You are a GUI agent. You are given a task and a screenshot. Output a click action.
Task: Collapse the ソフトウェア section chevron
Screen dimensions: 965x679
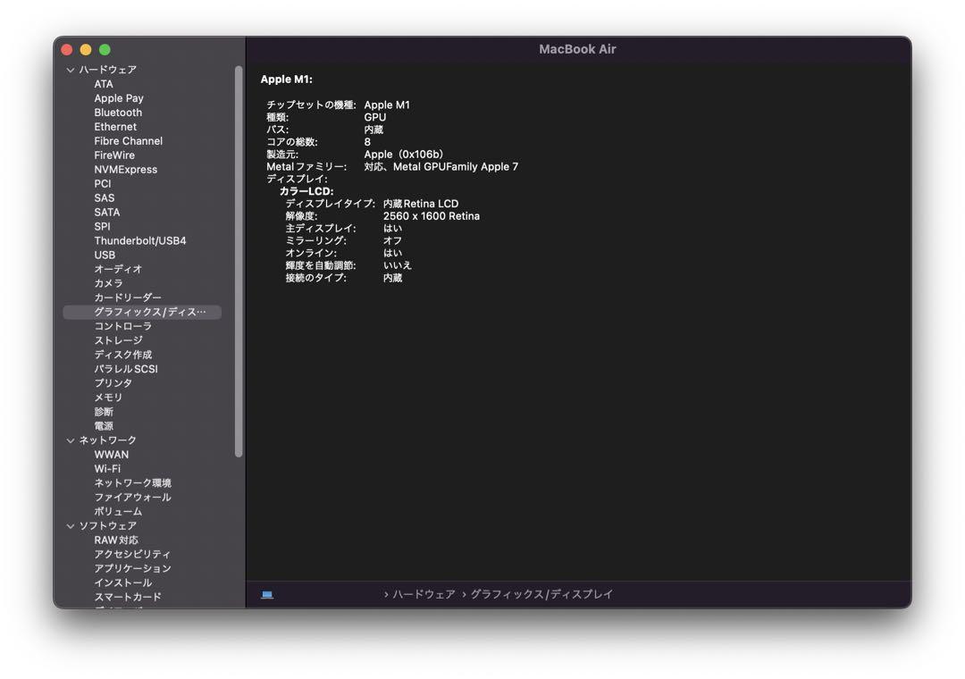point(71,526)
